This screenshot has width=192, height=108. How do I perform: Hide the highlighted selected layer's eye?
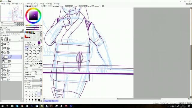click(3, 56)
